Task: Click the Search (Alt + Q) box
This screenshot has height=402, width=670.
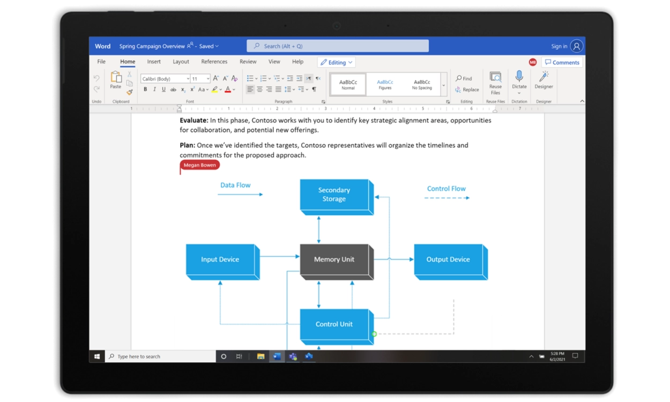Action: click(337, 46)
